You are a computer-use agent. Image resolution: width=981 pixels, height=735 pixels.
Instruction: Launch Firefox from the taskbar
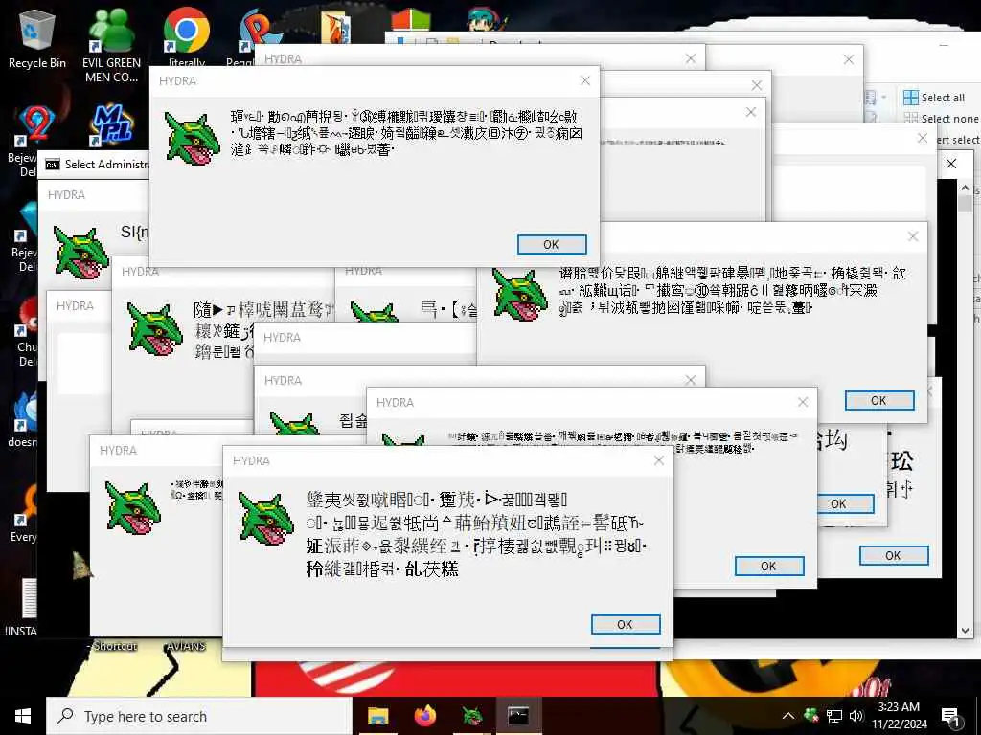425,716
